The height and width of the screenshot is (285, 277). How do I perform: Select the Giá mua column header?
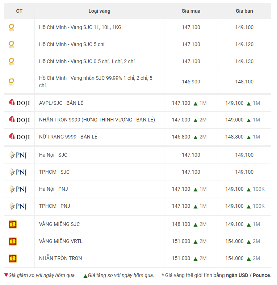pos(191,11)
